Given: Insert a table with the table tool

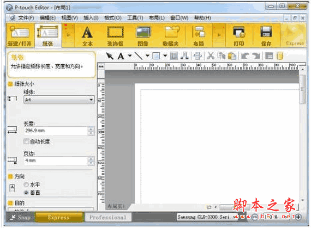Looking at the screenshot, I should [x=174, y=56].
